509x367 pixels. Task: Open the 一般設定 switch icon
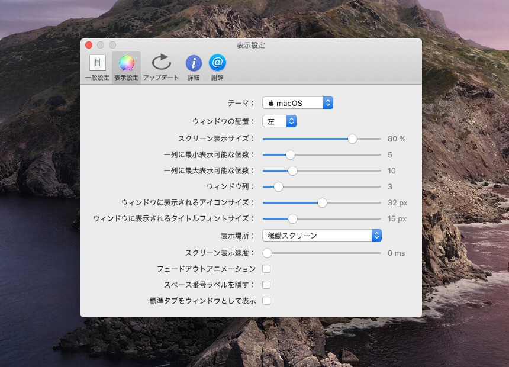click(x=97, y=63)
